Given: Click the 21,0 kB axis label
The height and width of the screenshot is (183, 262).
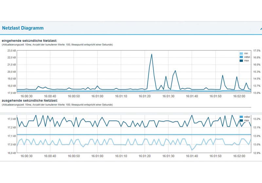Looking at the screenshot, I should (x=12, y=65).
